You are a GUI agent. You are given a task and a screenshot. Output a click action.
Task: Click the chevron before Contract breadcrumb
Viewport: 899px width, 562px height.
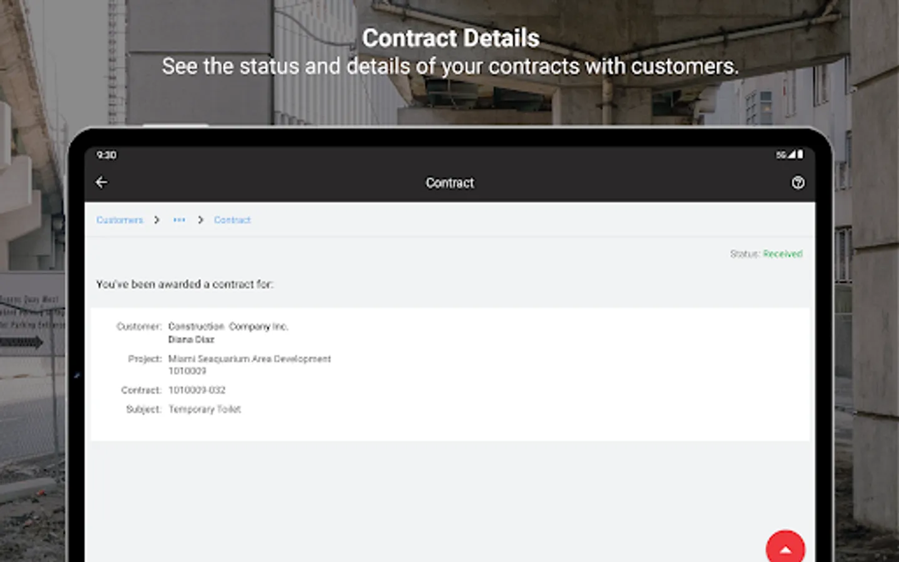[x=200, y=220]
